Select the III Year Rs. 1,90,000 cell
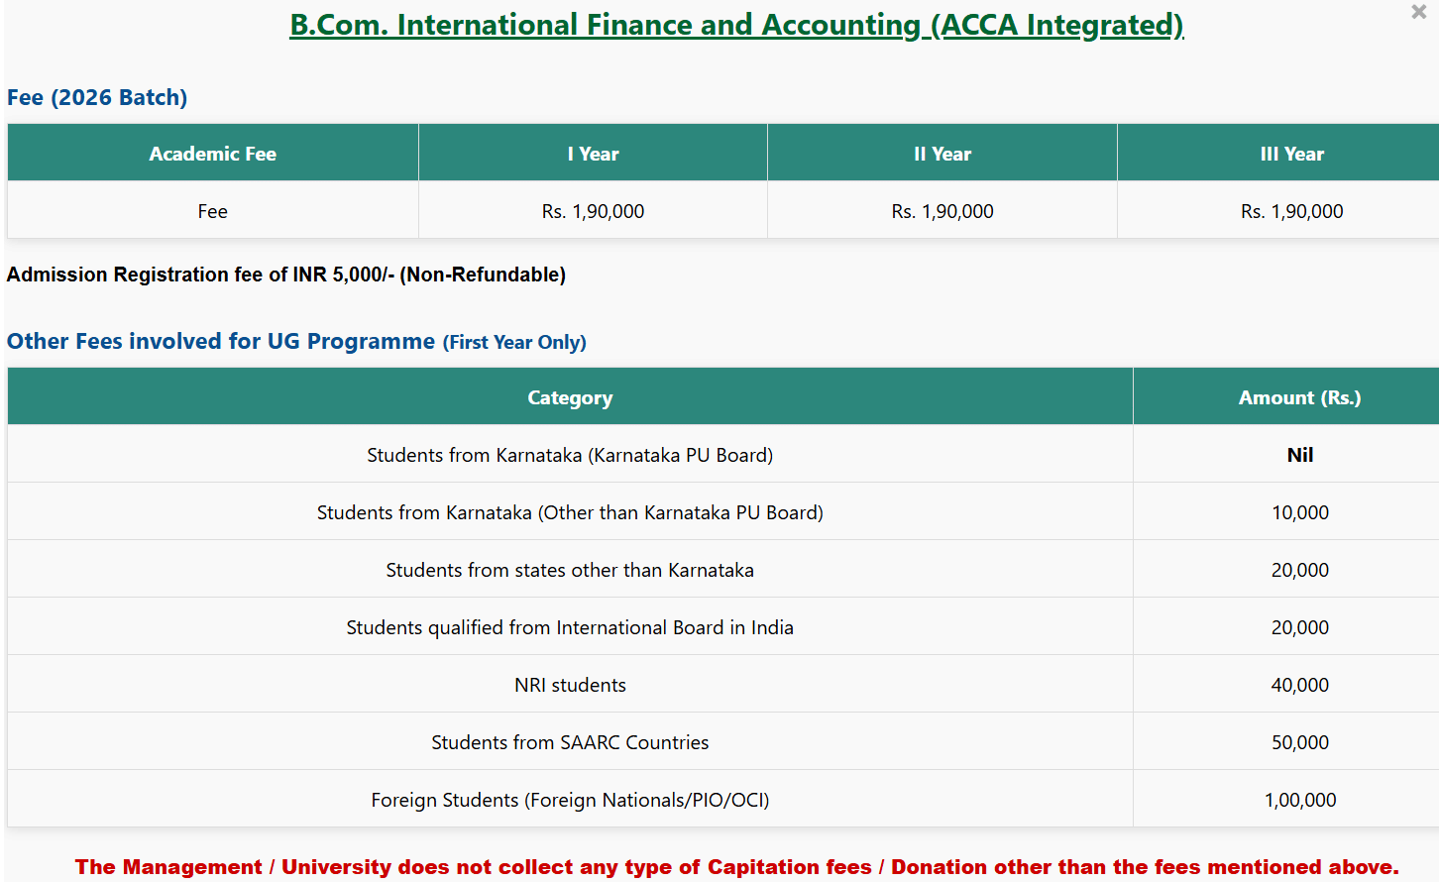This screenshot has height=882, width=1439. tap(1291, 211)
